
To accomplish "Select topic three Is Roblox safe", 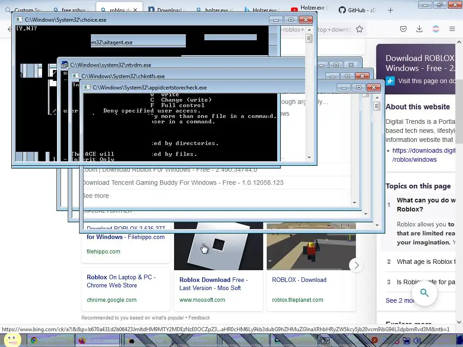I will [x=426, y=282].
